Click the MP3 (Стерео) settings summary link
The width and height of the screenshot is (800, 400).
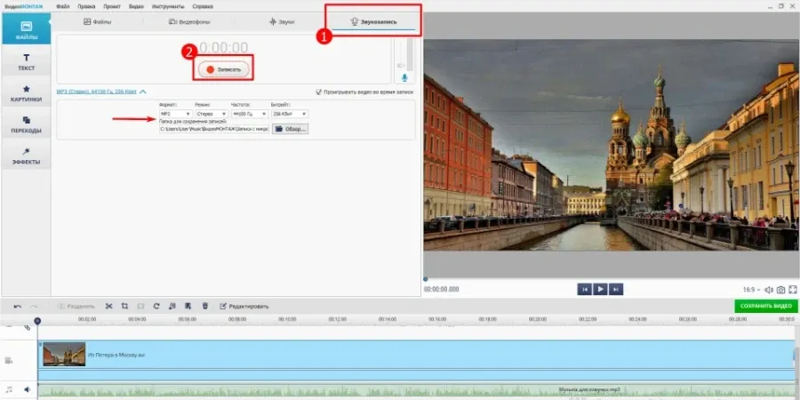pos(96,92)
